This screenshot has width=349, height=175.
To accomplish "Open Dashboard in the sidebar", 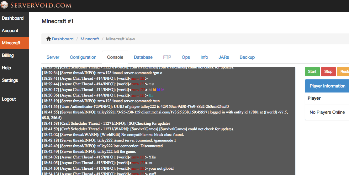I will pos(13,18).
